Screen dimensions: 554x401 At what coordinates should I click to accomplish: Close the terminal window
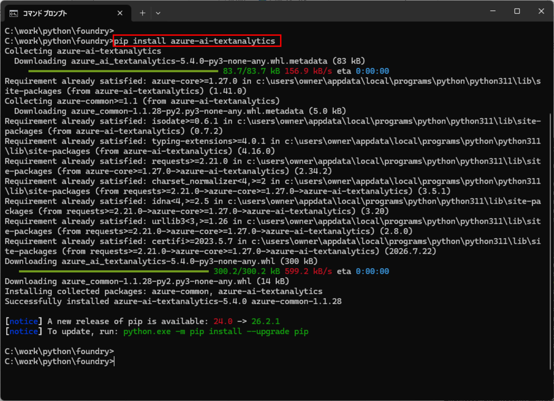coord(541,11)
